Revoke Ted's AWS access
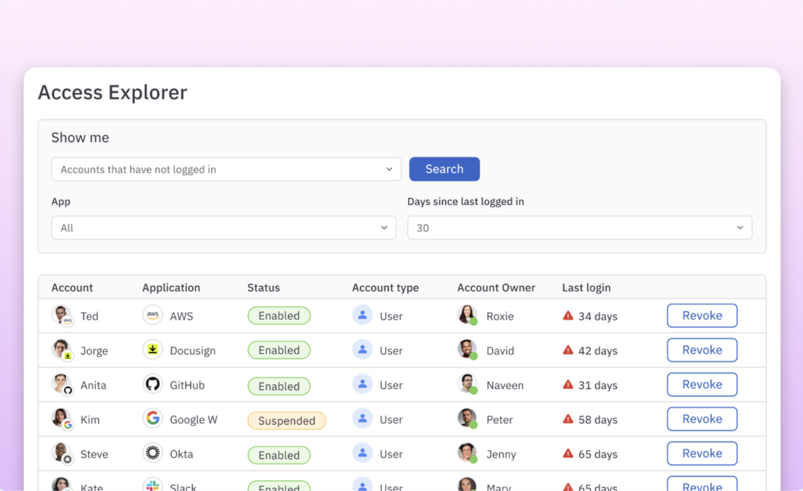This screenshot has height=491, width=803. click(x=702, y=316)
